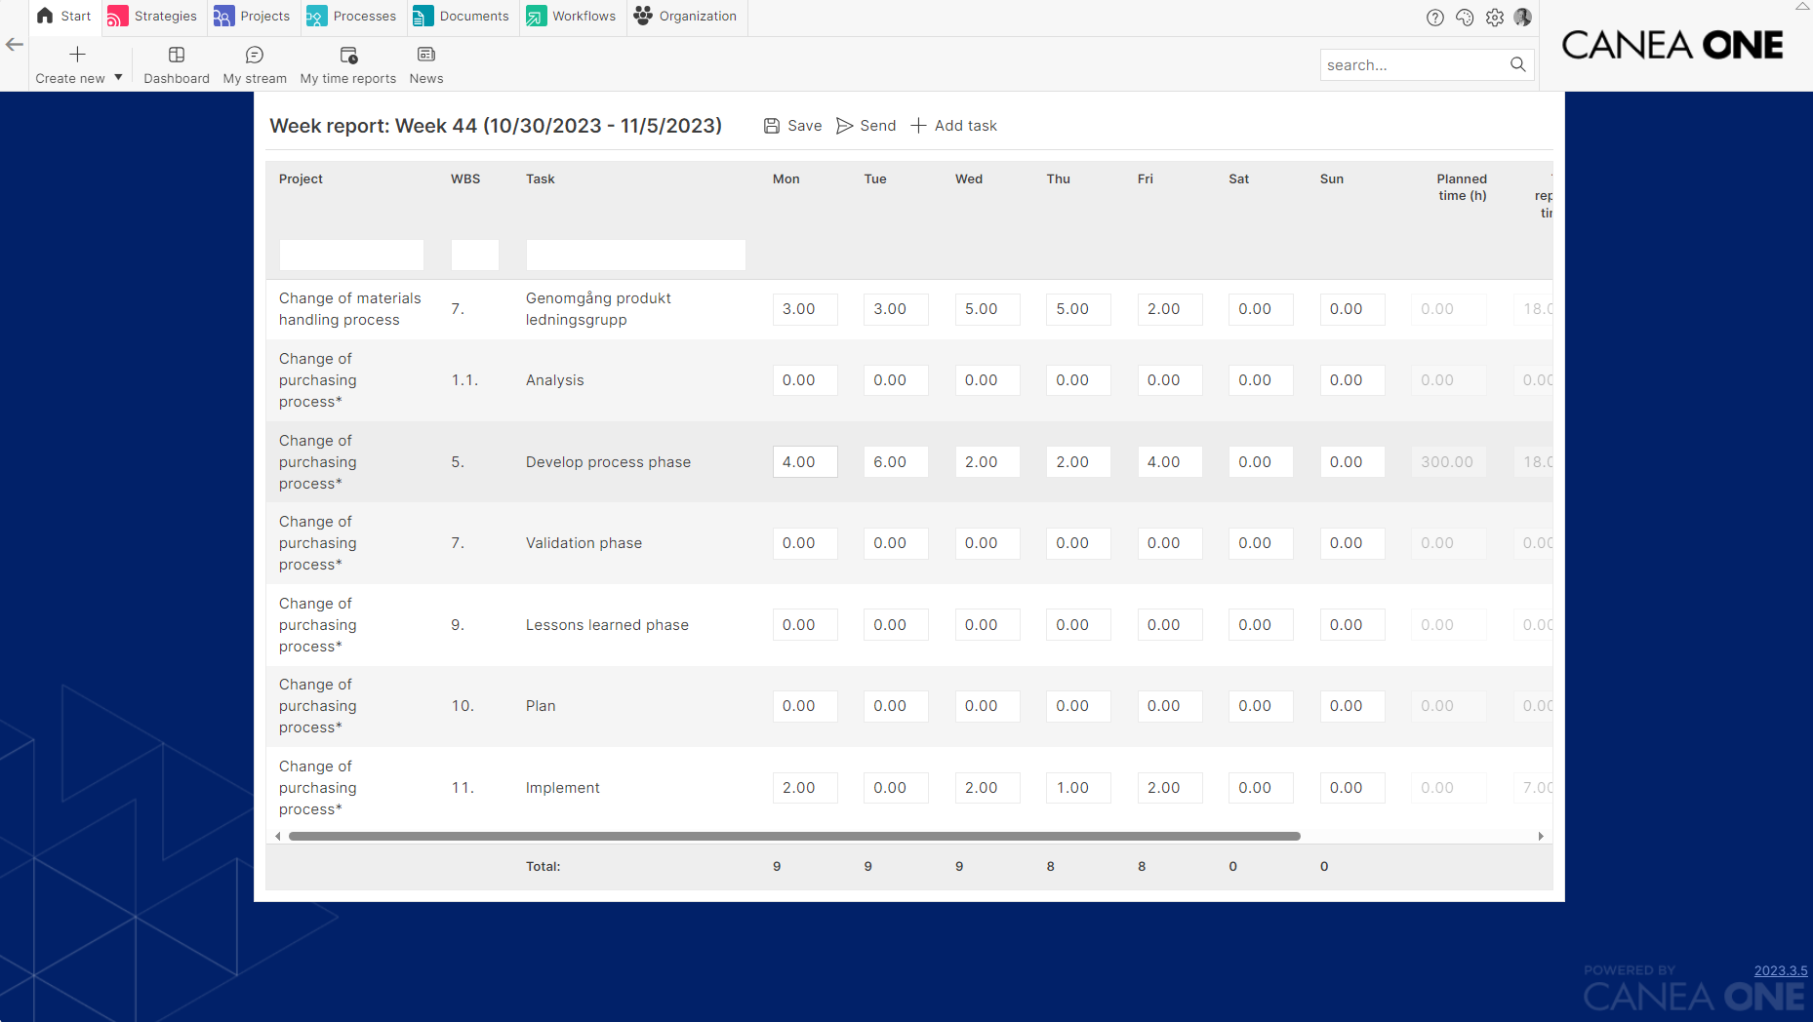This screenshot has height=1022, width=1813.
Task: Click the support headset icon
Action: [1465, 18]
